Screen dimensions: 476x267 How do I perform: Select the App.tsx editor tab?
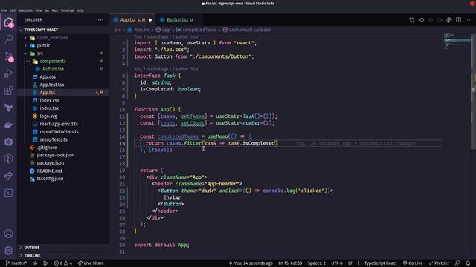point(132,20)
